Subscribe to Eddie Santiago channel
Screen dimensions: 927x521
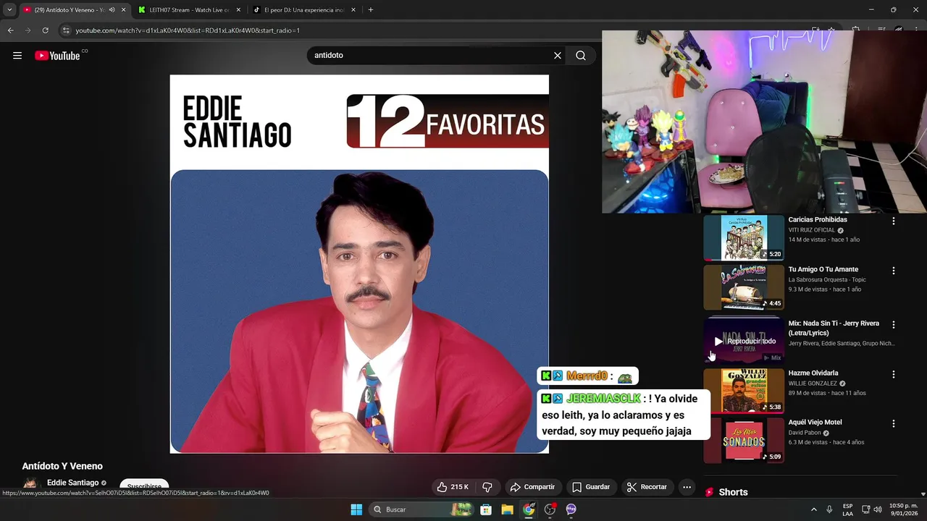click(x=144, y=486)
